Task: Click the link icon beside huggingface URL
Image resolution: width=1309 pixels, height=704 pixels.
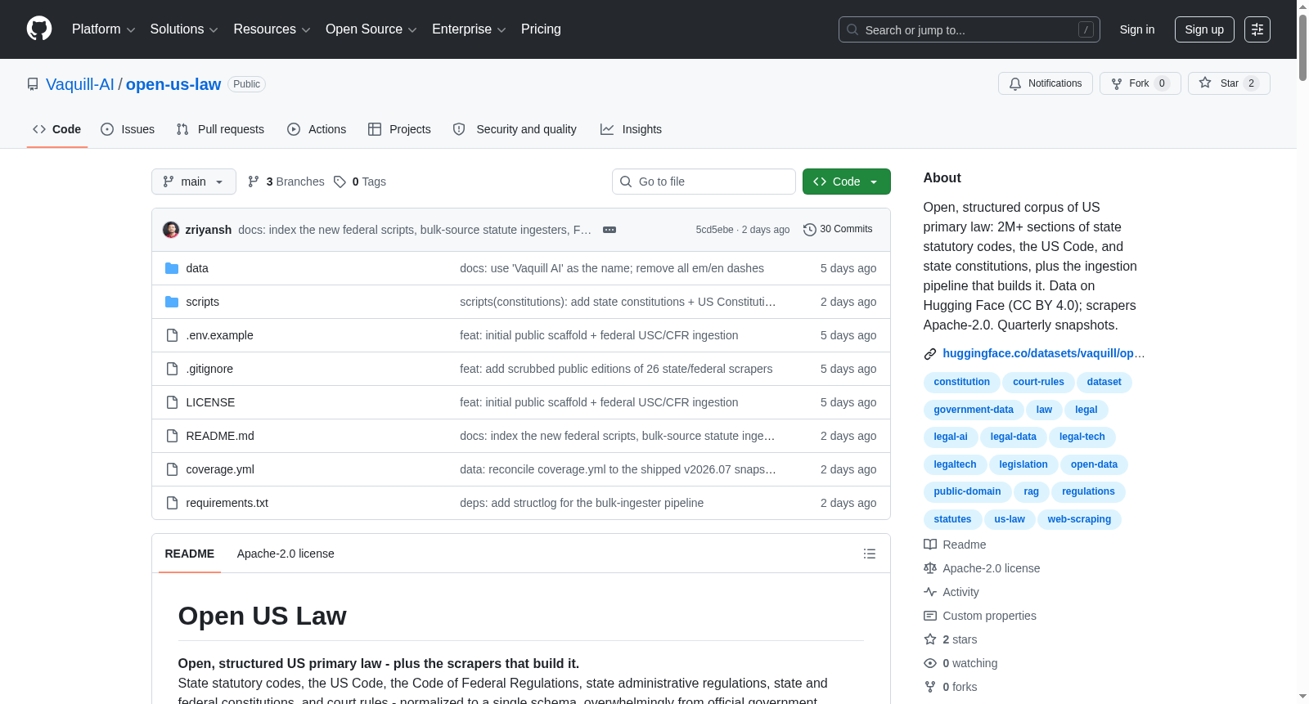Action: tap(930, 354)
